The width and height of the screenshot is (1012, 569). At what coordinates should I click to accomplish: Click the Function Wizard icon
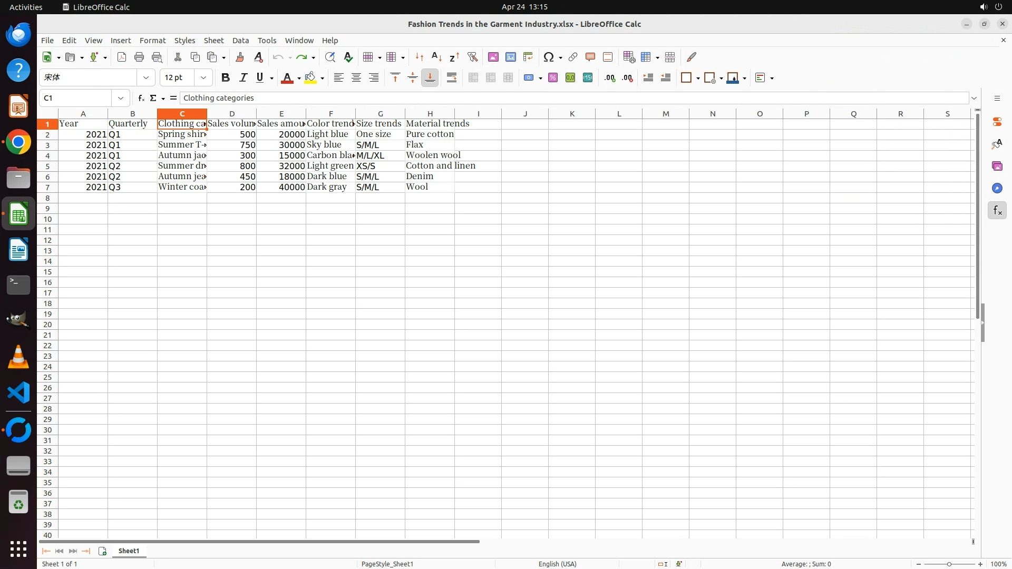[x=141, y=98]
